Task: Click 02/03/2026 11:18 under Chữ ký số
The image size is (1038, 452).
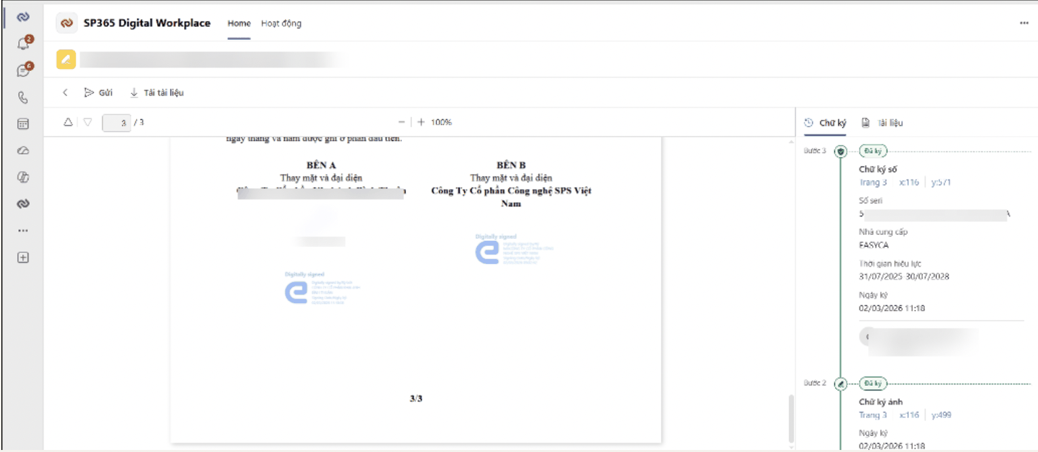Action: pyautogui.click(x=892, y=308)
